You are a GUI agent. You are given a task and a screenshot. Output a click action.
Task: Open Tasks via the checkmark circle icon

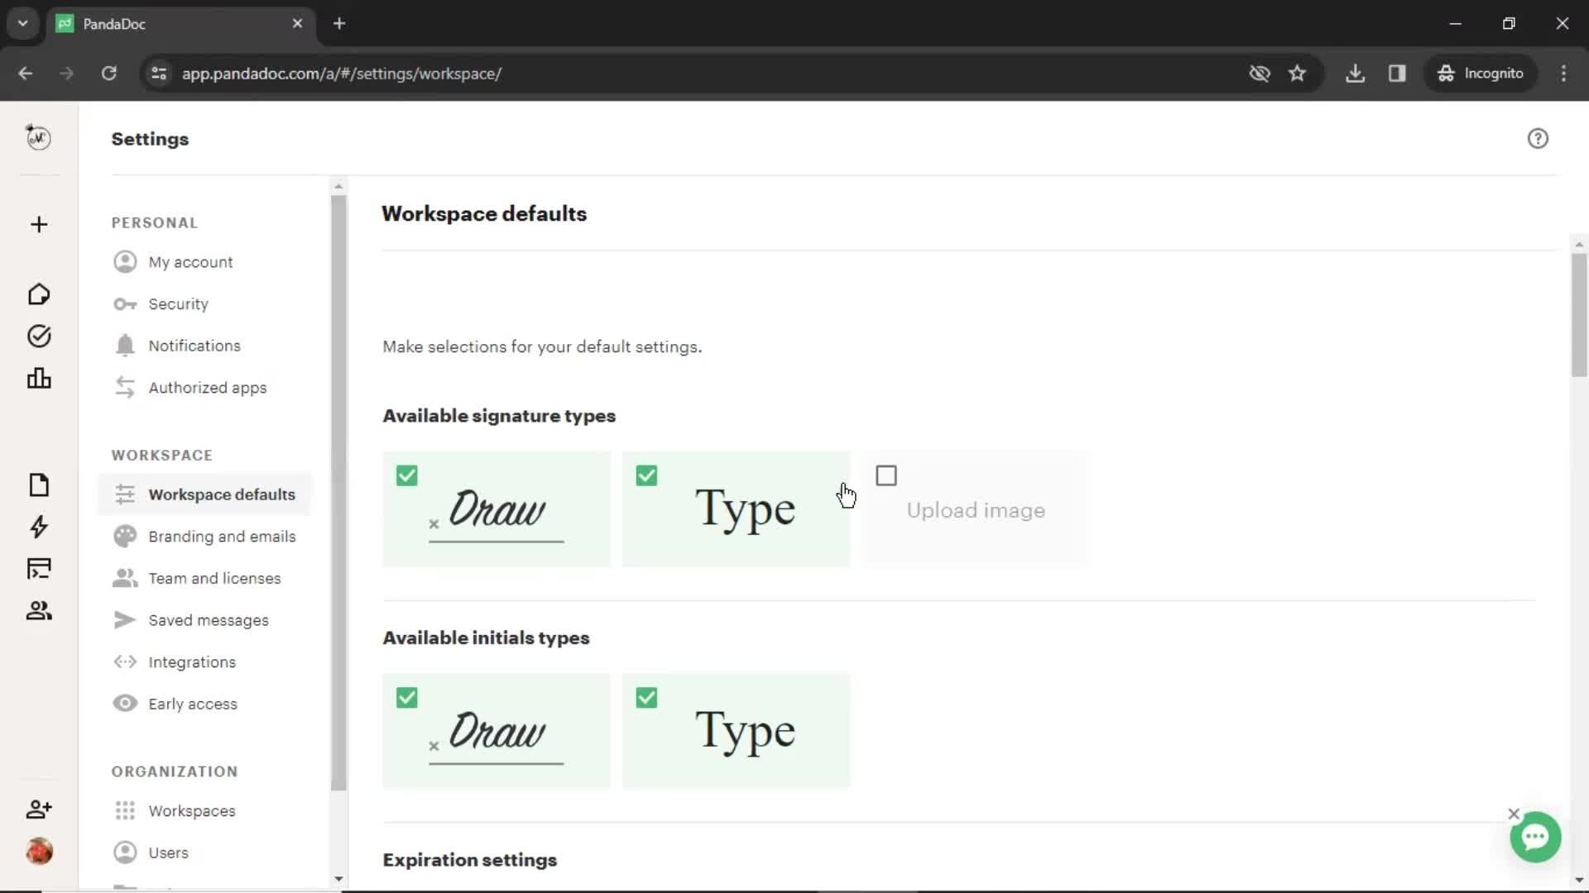coord(39,336)
